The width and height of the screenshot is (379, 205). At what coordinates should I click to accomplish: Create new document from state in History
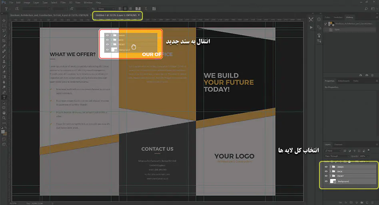[x=361, y=75]
